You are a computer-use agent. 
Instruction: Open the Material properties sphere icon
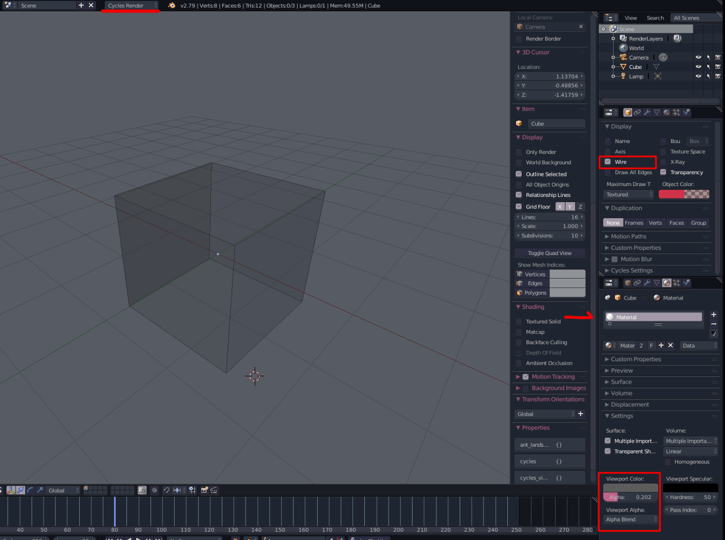(x=666, y=282)
